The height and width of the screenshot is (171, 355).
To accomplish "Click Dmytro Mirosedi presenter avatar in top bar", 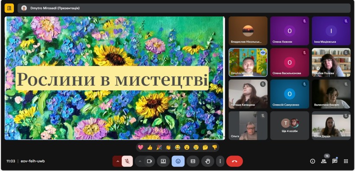I will tap(24, 8).
